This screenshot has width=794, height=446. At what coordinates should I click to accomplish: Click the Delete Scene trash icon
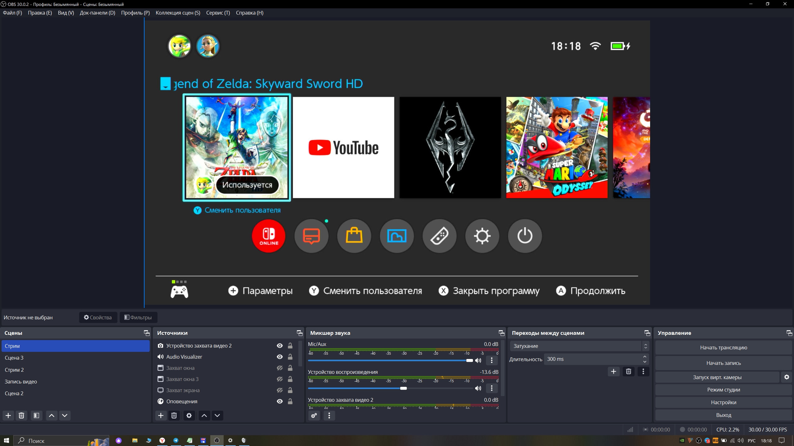[22, 416]
